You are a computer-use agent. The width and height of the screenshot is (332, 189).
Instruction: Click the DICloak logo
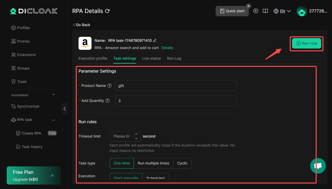click(x=34, y=11)
